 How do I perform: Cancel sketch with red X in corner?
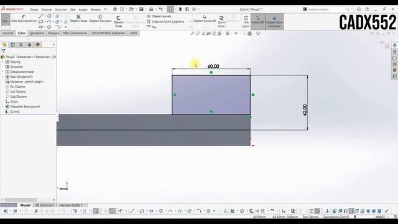[x=387, y=46]
